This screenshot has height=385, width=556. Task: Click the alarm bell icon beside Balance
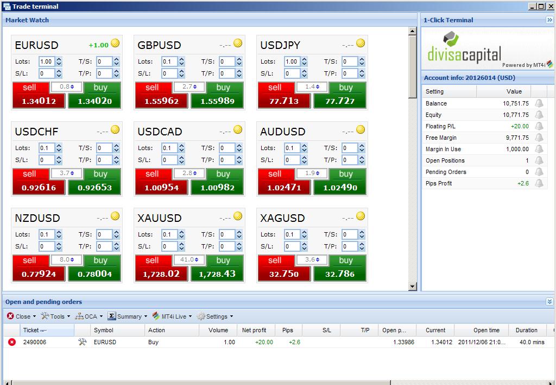[539, 103]
